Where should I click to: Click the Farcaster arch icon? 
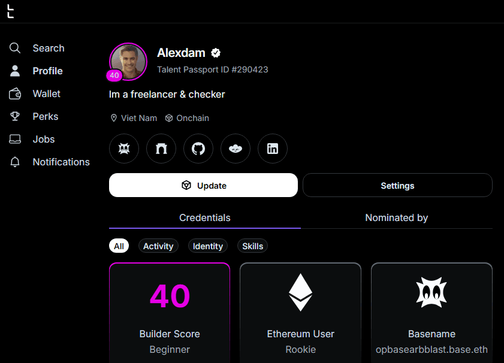point(161,149)
